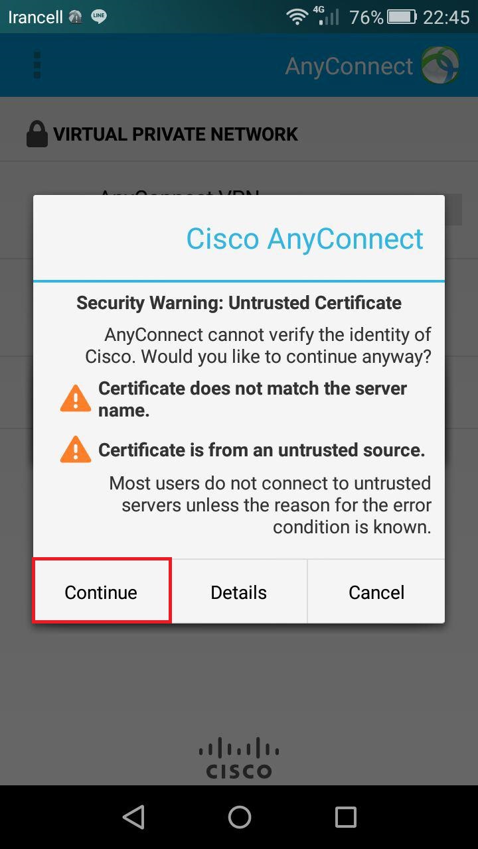
Task: Tap the Wi-Fi status icon
Action: point(297,17)
